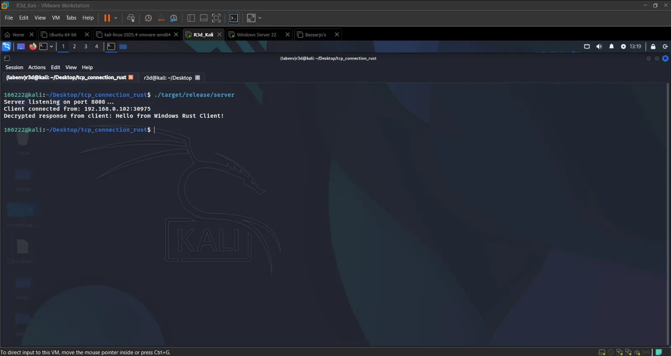This screenshot has width=671, height=356.
Task: Click the power manager tray icon
Action: (x=623, y=47)
